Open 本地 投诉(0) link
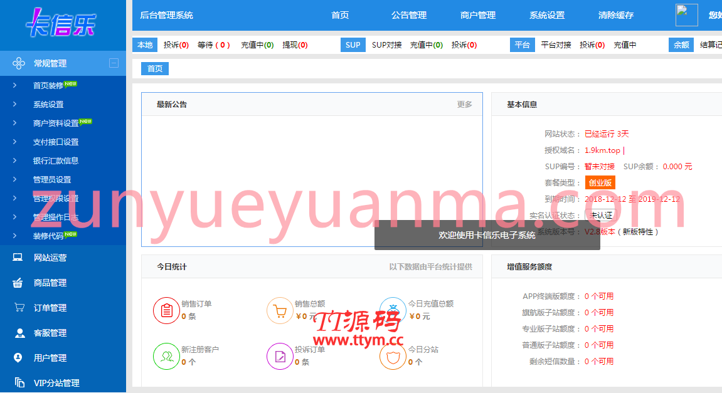 pos(176,45)
